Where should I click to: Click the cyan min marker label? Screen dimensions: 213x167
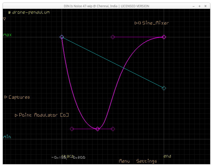tap(7, 137)
